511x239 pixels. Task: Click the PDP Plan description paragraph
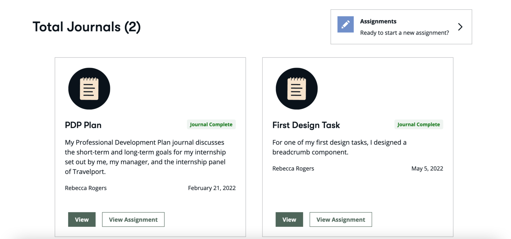click(x=145, y=157)
